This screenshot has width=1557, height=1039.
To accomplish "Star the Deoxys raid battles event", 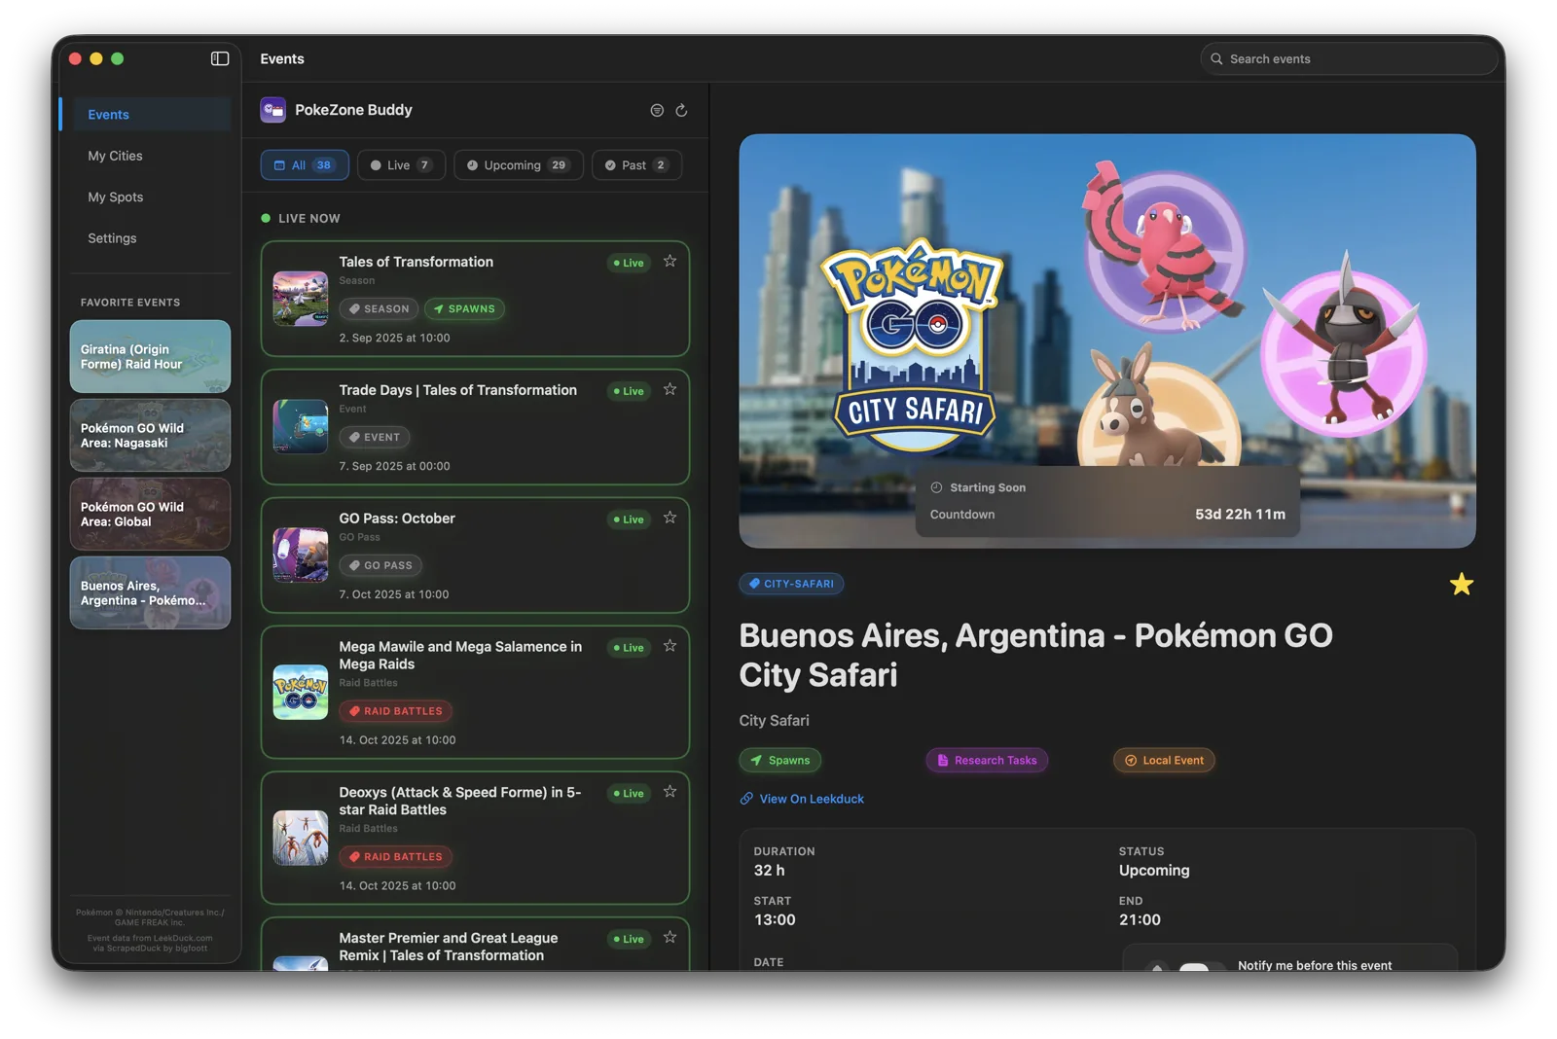I will [x=670, y=792].
